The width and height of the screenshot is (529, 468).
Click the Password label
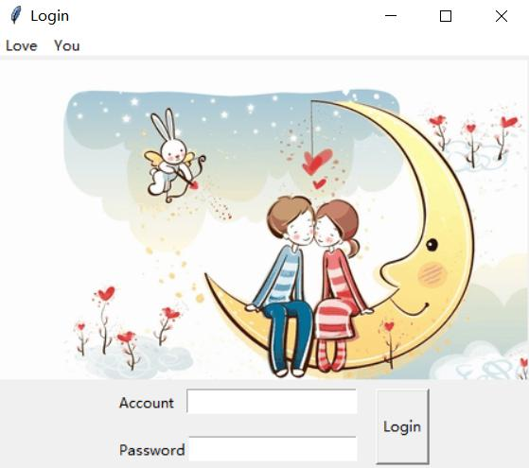point(151,450)
